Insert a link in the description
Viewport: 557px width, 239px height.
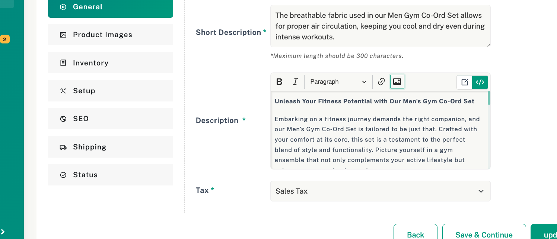coord(381,82)
